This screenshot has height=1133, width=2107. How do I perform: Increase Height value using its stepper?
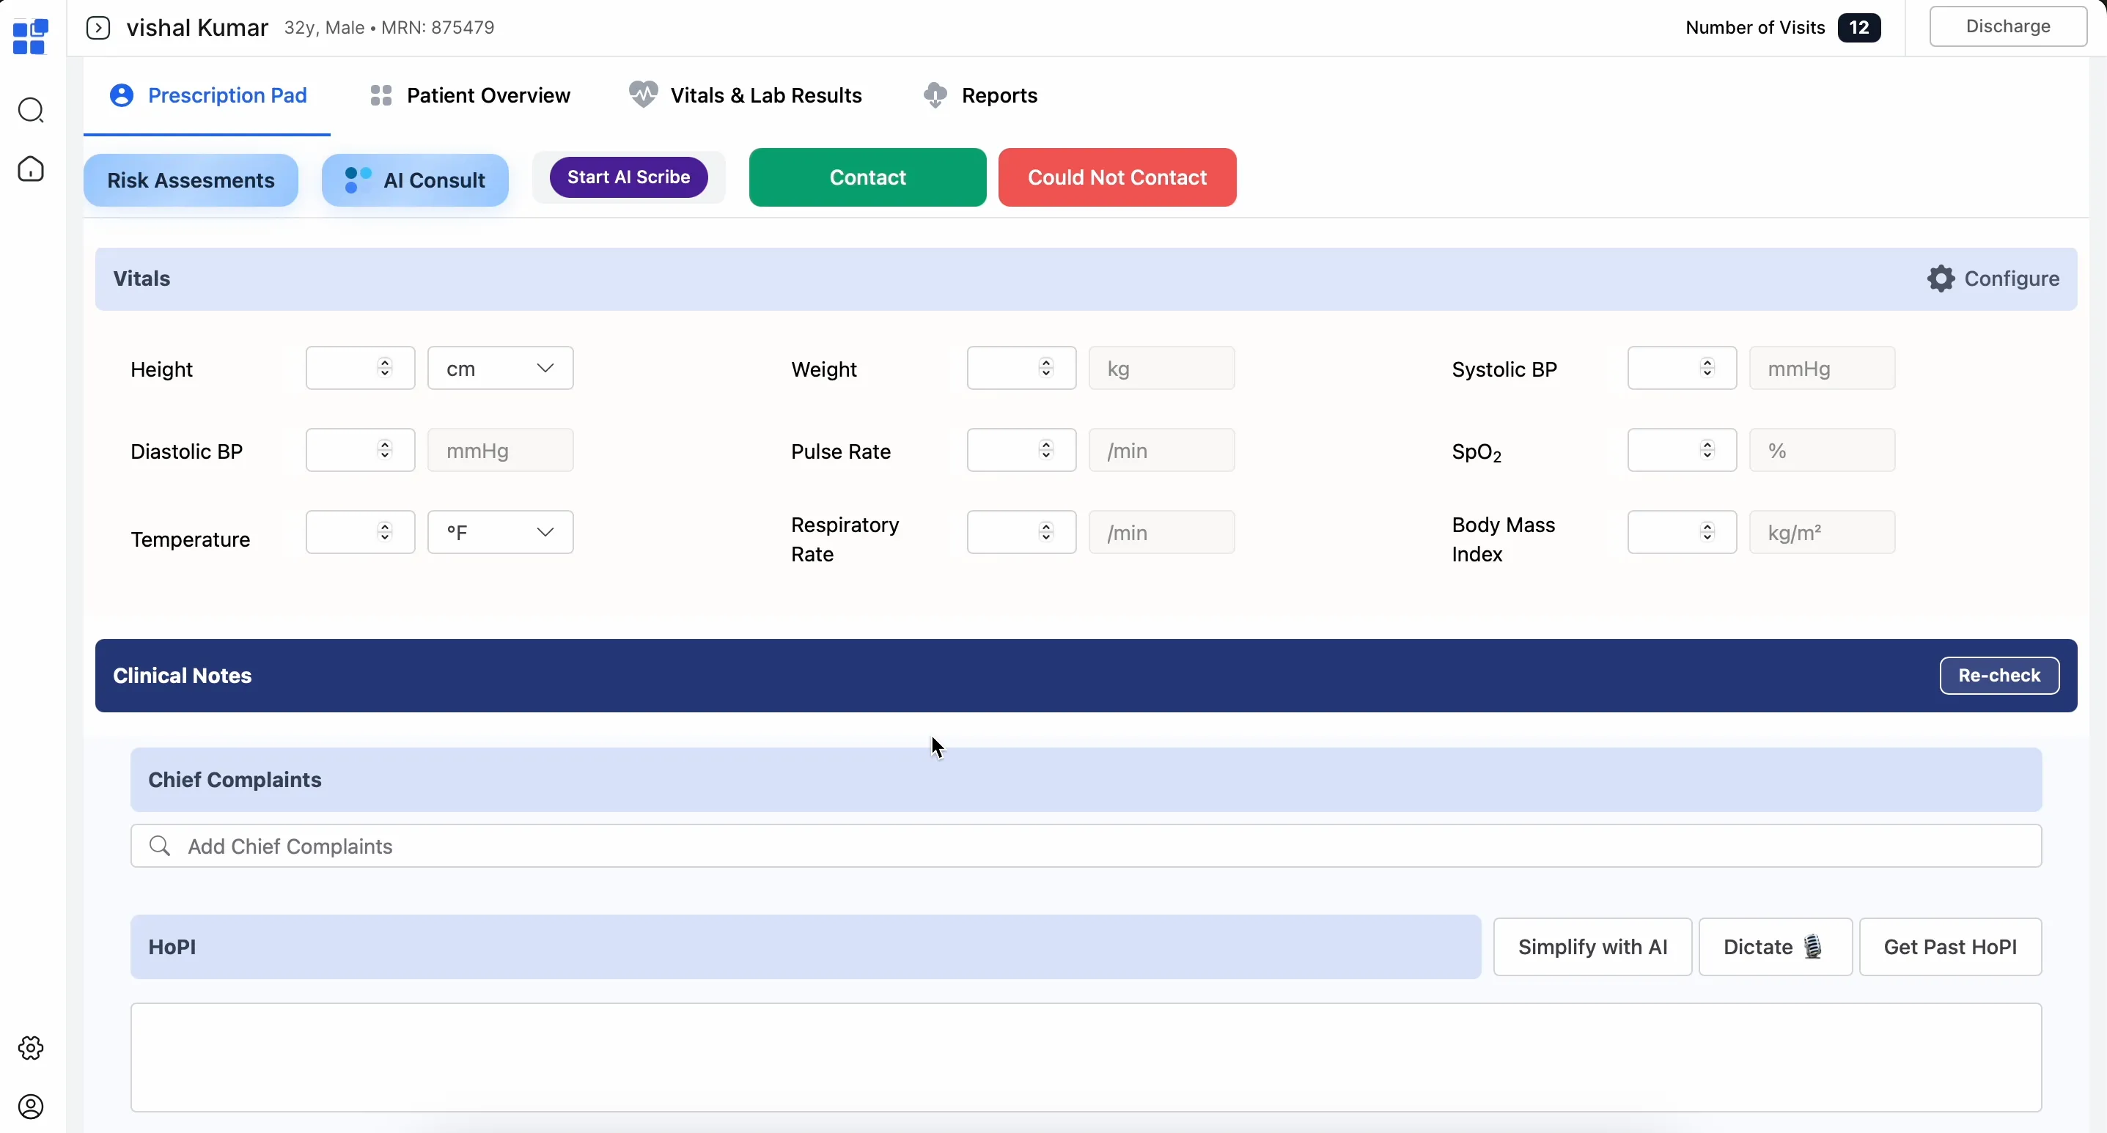coord(386,363)
